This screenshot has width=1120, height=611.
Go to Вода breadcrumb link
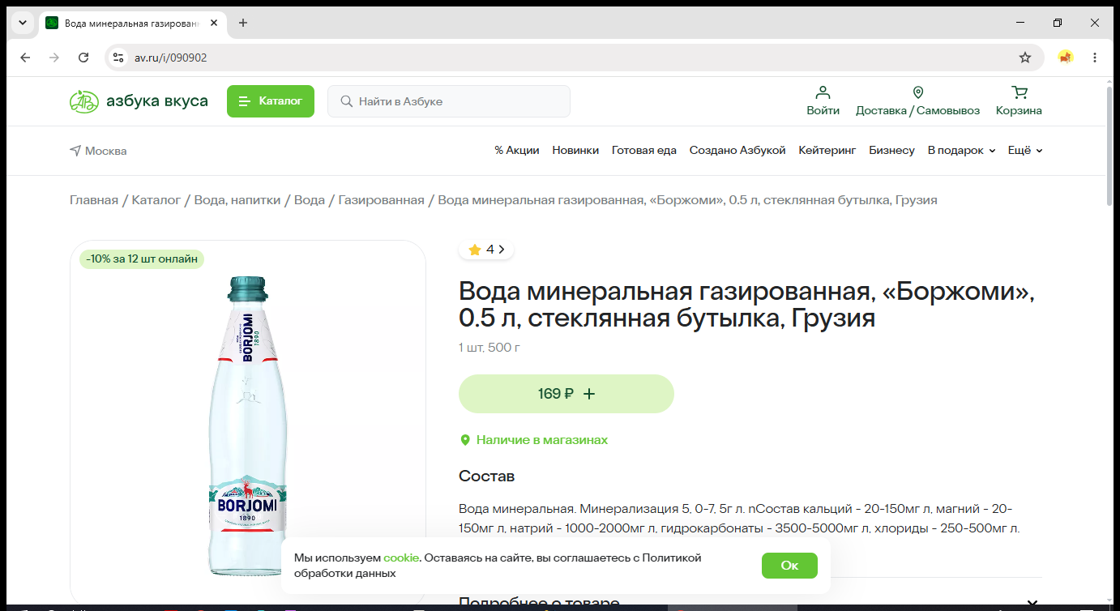(x=310, y=200)
